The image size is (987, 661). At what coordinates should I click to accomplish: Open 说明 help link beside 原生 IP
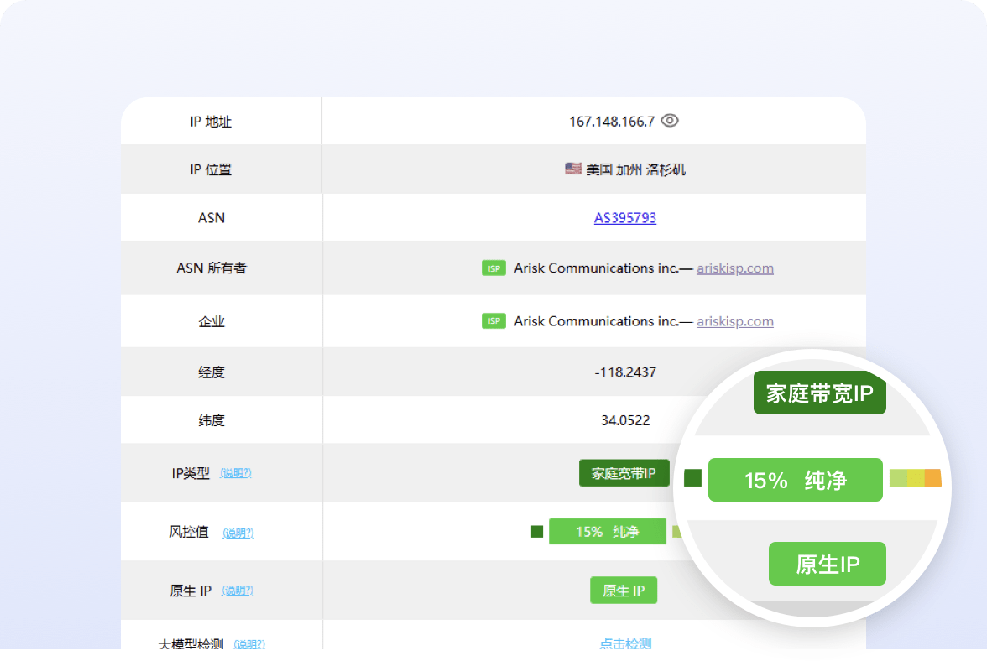(238, 591)
